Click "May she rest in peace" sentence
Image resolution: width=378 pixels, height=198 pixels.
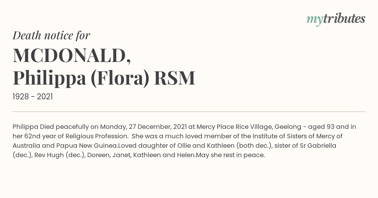(x=230, y=155)
